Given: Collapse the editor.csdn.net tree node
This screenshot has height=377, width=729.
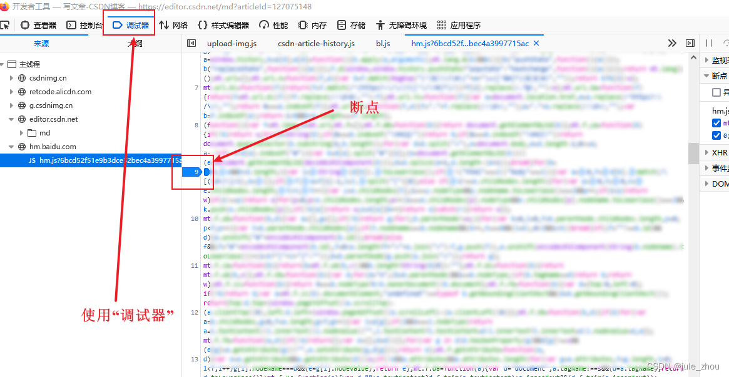Looking at the screenshot, I should (x=11, y=119).
